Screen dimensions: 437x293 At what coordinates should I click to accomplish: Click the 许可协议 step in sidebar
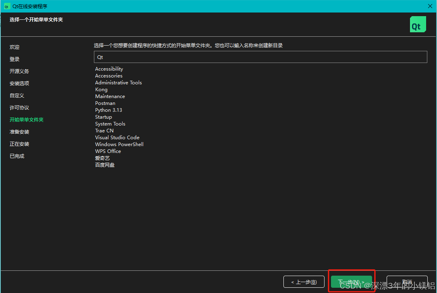[x=19, y=108]
